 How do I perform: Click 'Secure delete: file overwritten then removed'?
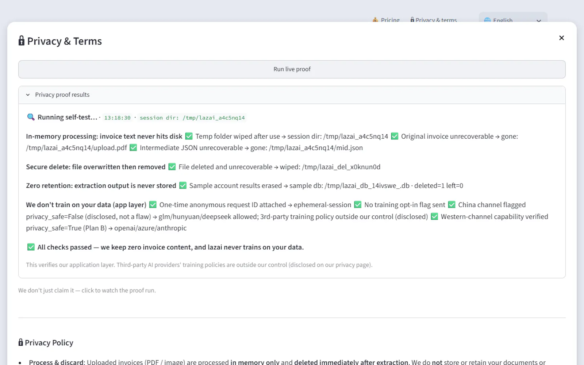96,167
